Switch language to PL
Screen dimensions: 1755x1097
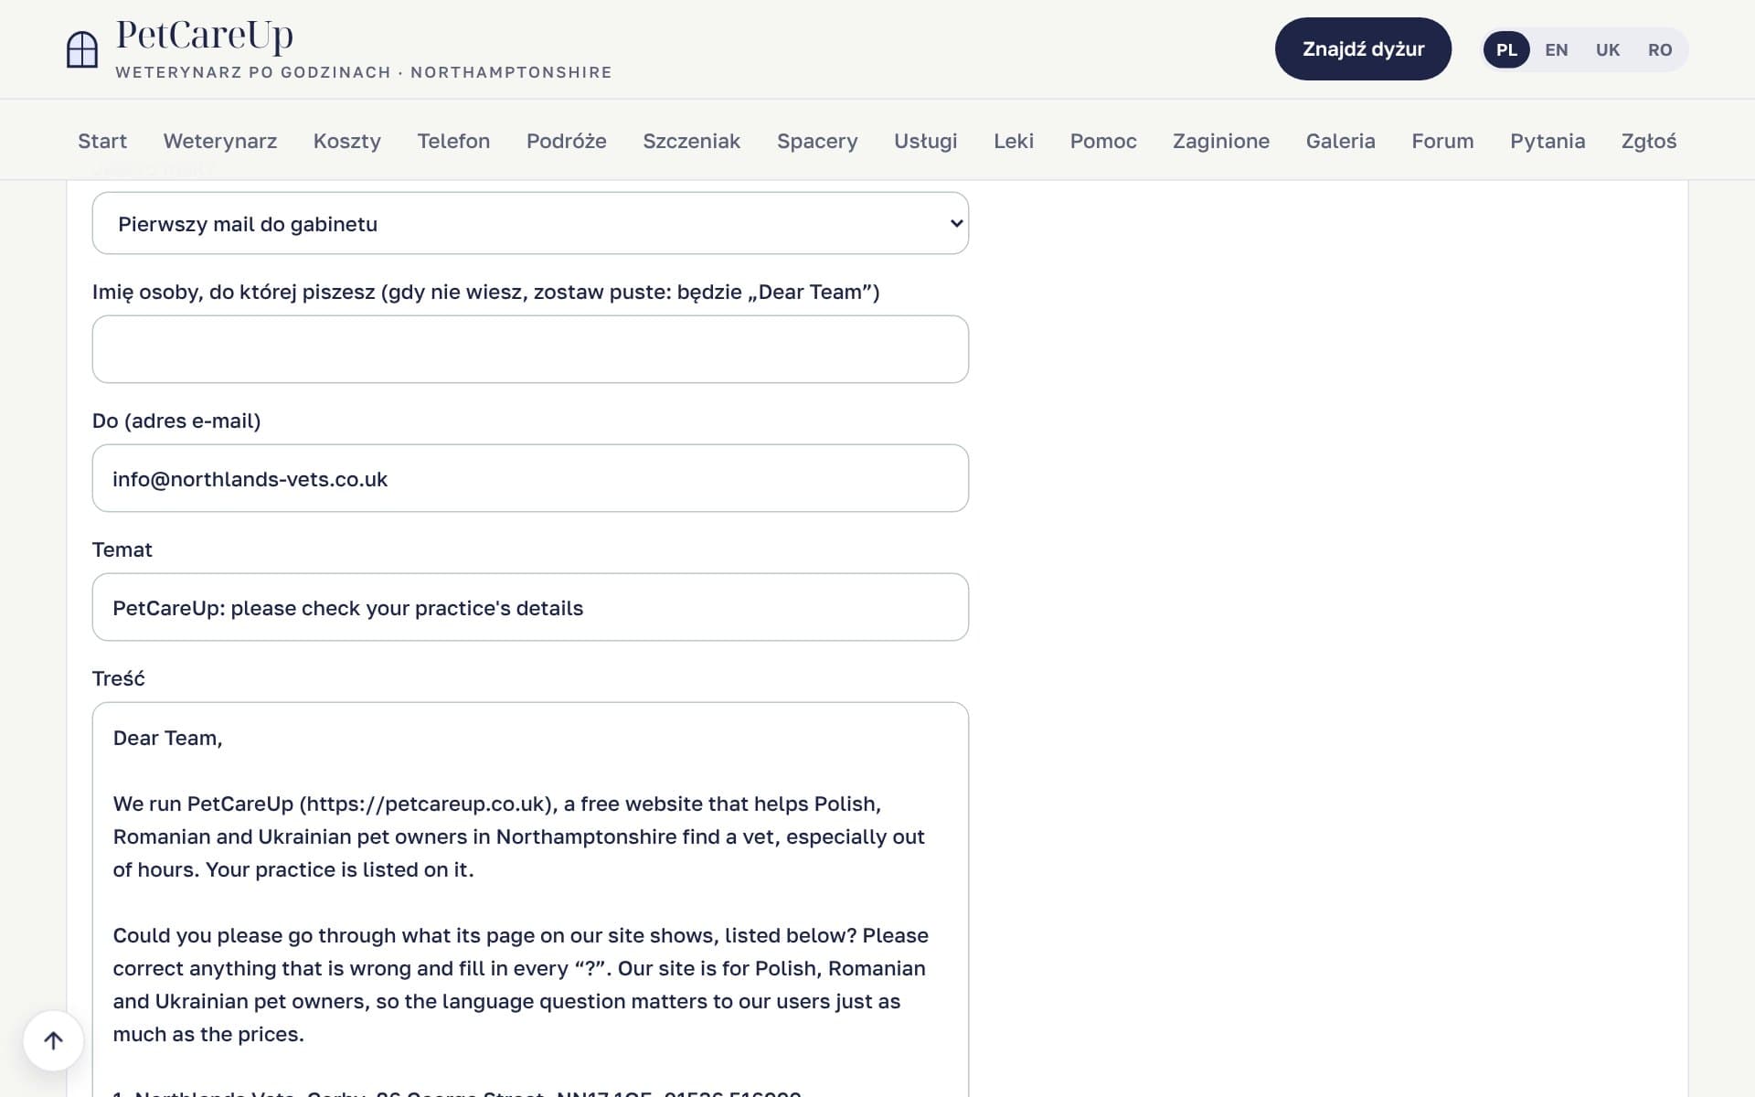coord(1506,49)
